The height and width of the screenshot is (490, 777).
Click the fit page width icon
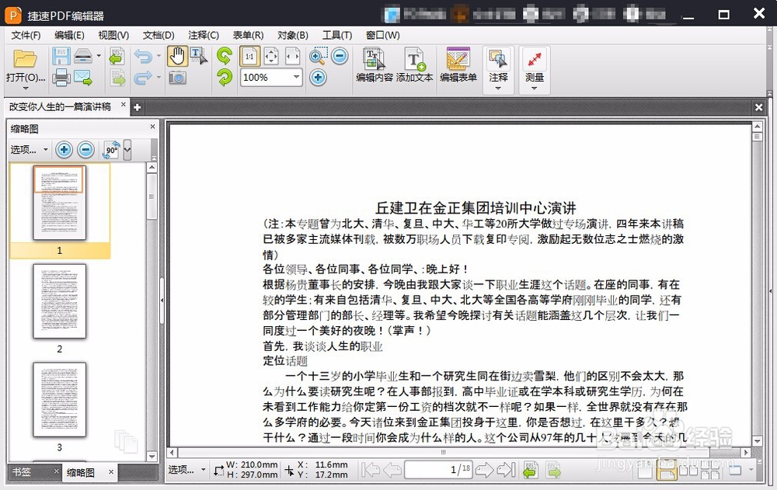tap(292, 56)
